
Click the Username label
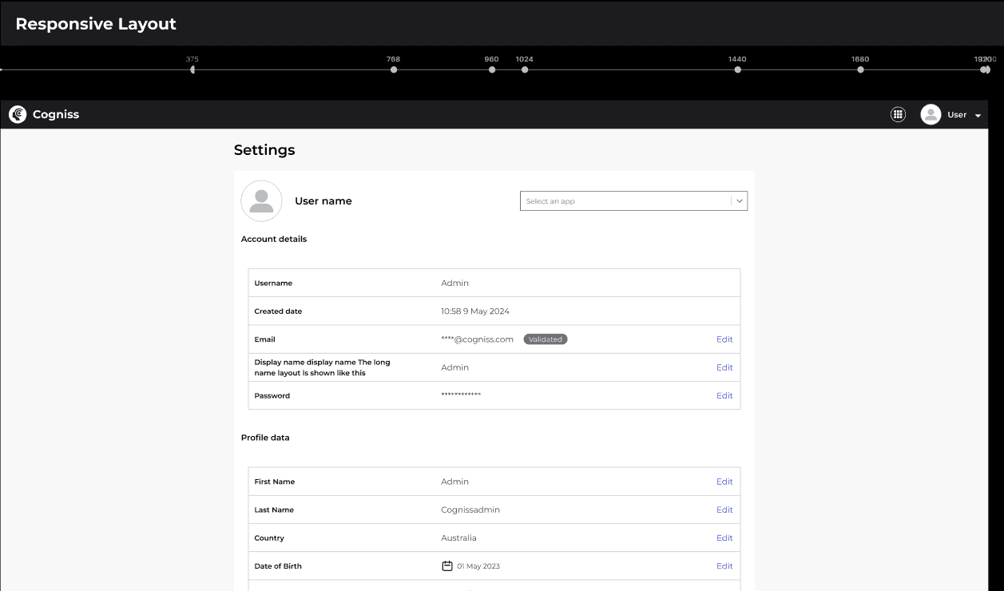pyautogui.click(x=273, y=284)
